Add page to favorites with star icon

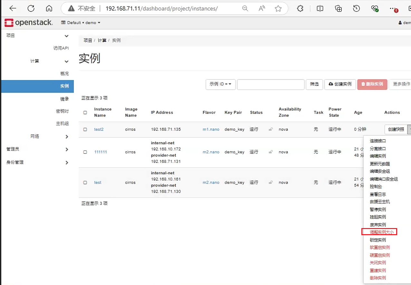[278, 9]
